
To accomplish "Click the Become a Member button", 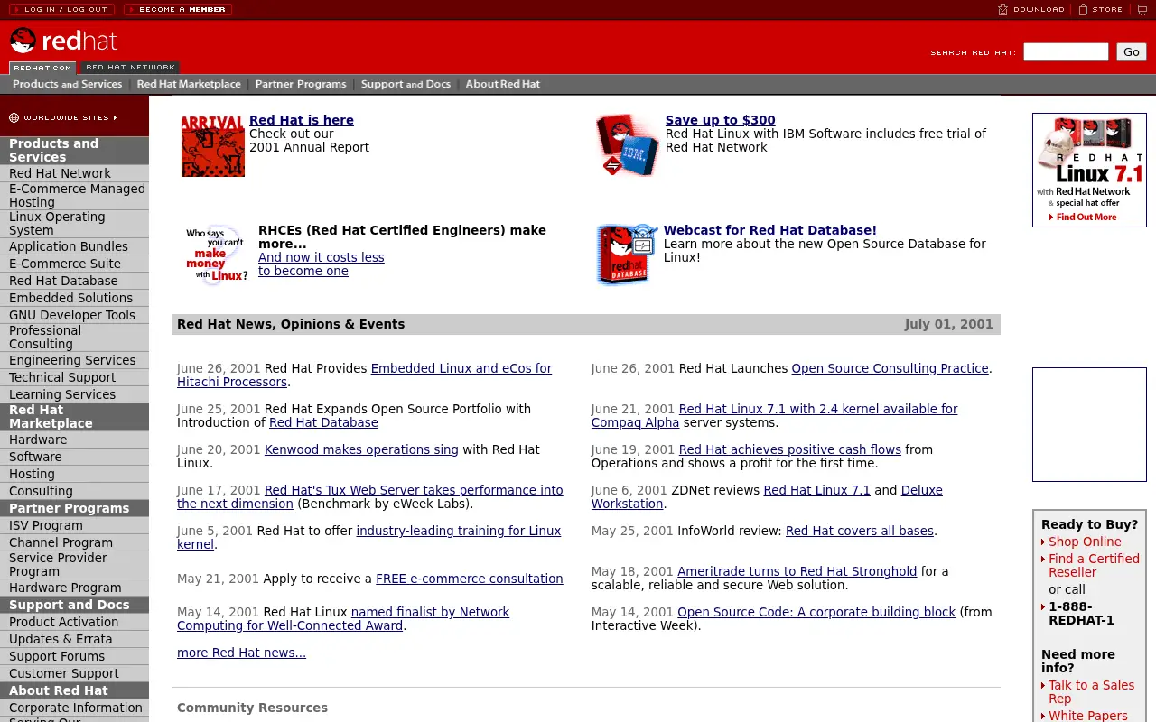I will [x=178, y=9].
